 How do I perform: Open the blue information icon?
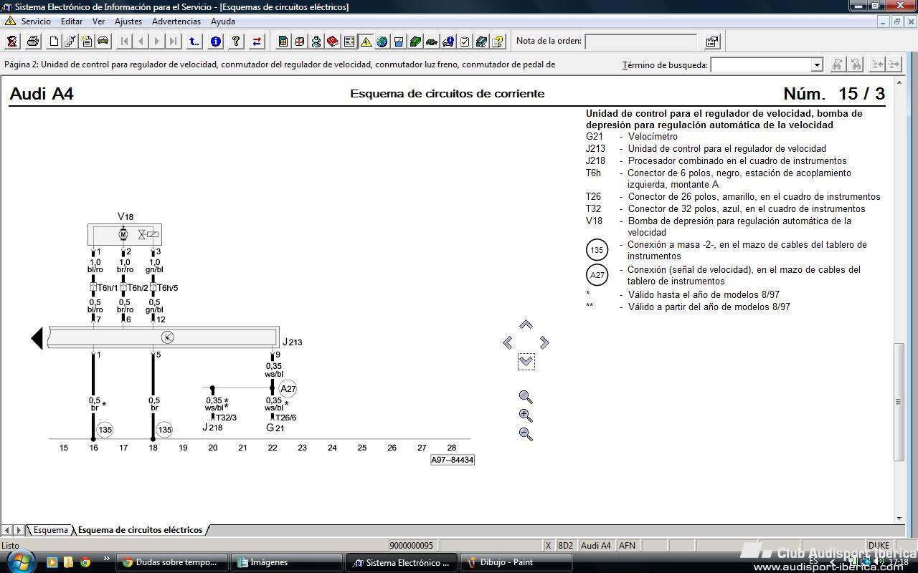tap(215, 42)
